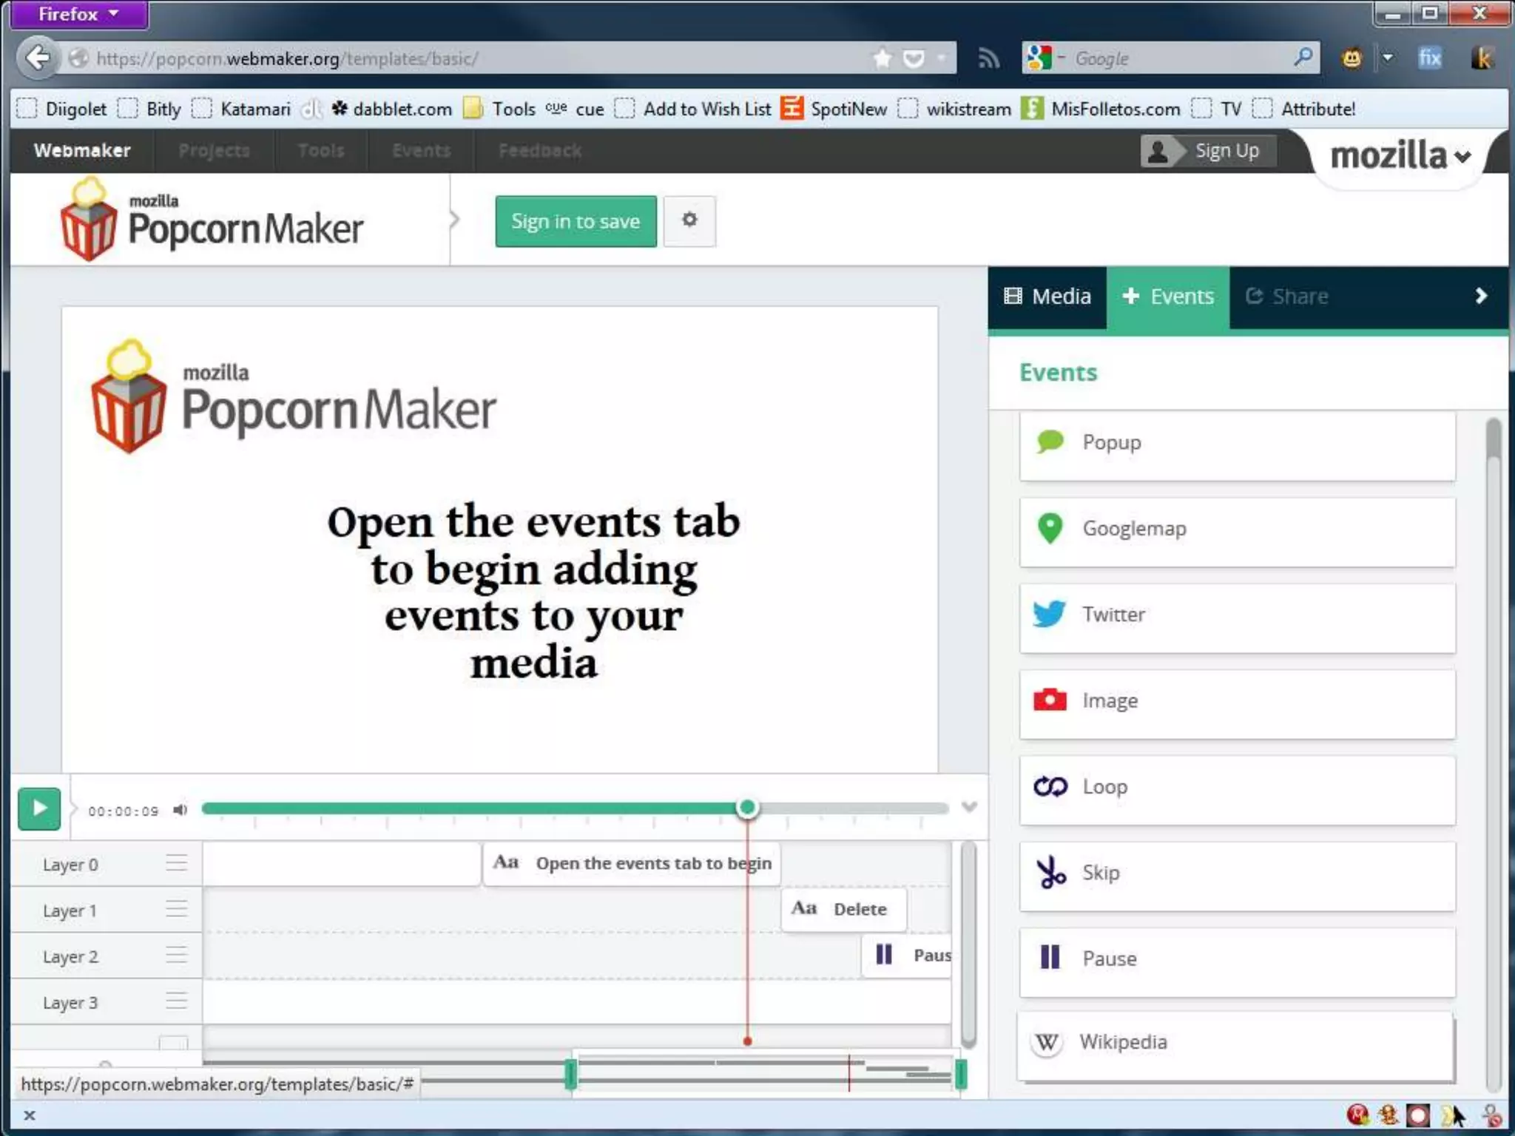
Task: Open project settings gear button
Action: click(689, 220)
